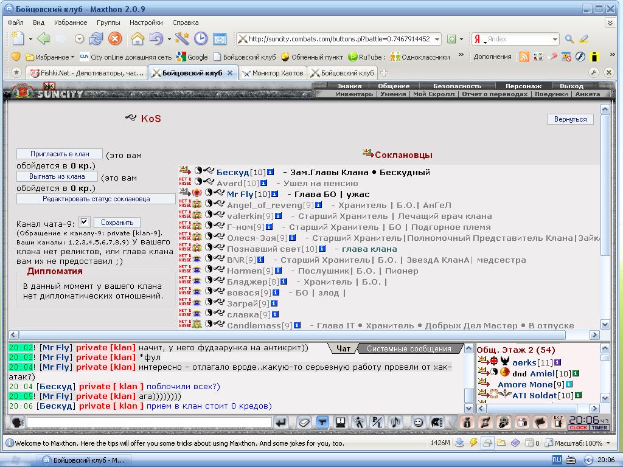Click the EXIT icon next to clock
623x467 pixels.
(x=559, y=422)
